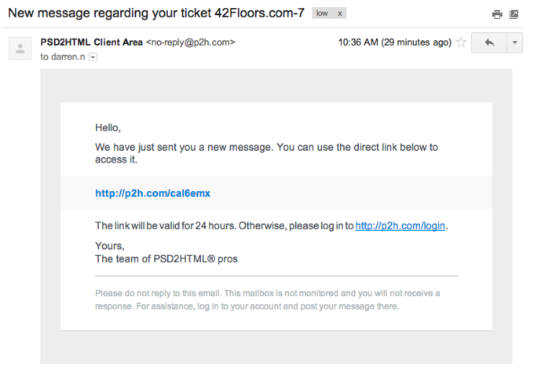Follow the http://p2h.com/login link
The height and width of the screenshot is (377, 534).
(x=400, y=225)
